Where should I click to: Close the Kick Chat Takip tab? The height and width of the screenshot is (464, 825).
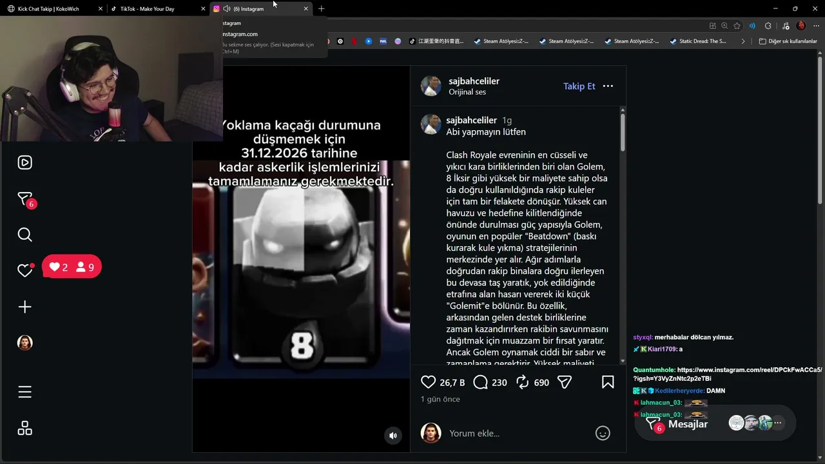100,9
